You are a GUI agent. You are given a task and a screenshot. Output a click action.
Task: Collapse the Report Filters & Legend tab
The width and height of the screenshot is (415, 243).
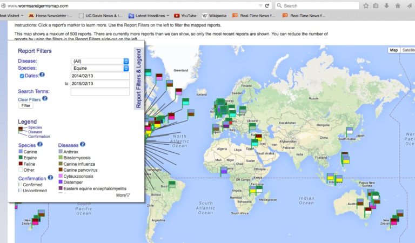[x=138, y=78]
